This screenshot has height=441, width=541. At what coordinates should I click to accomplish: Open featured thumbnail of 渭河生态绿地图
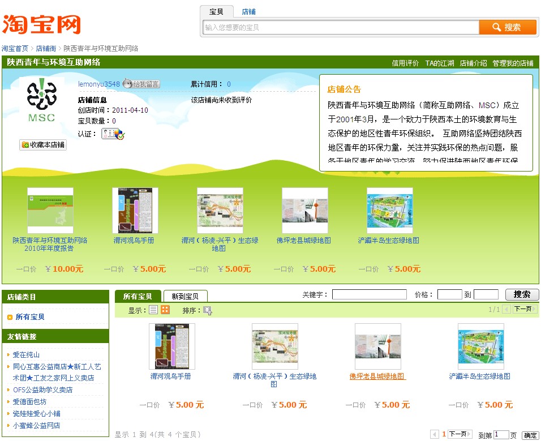pos(220,211)
